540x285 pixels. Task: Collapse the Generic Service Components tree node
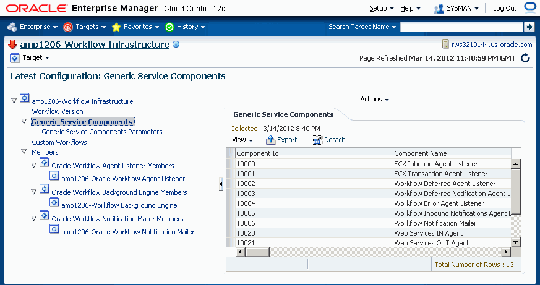point(24,122)
